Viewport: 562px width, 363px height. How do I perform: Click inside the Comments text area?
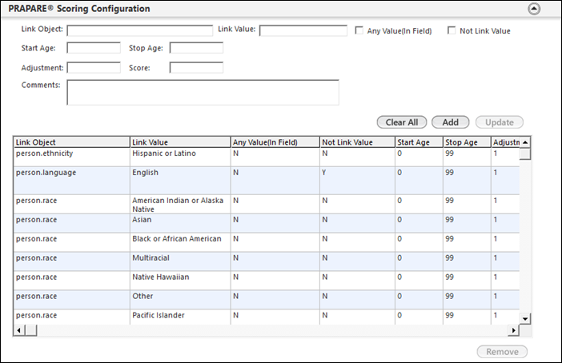pyautogui.click(x=203, y=93)
